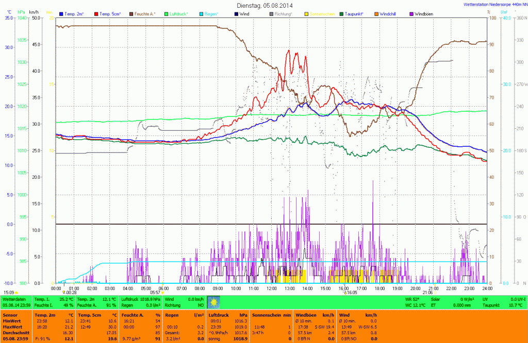Click the red Temp. 5cm legend square
528x343 pixels.
pos(96,13)
